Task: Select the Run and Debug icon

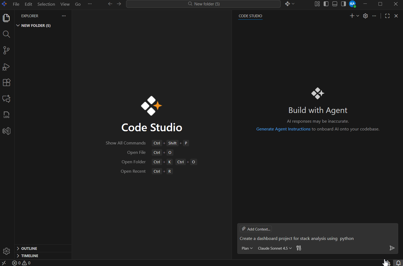Action: coord(6,67)
